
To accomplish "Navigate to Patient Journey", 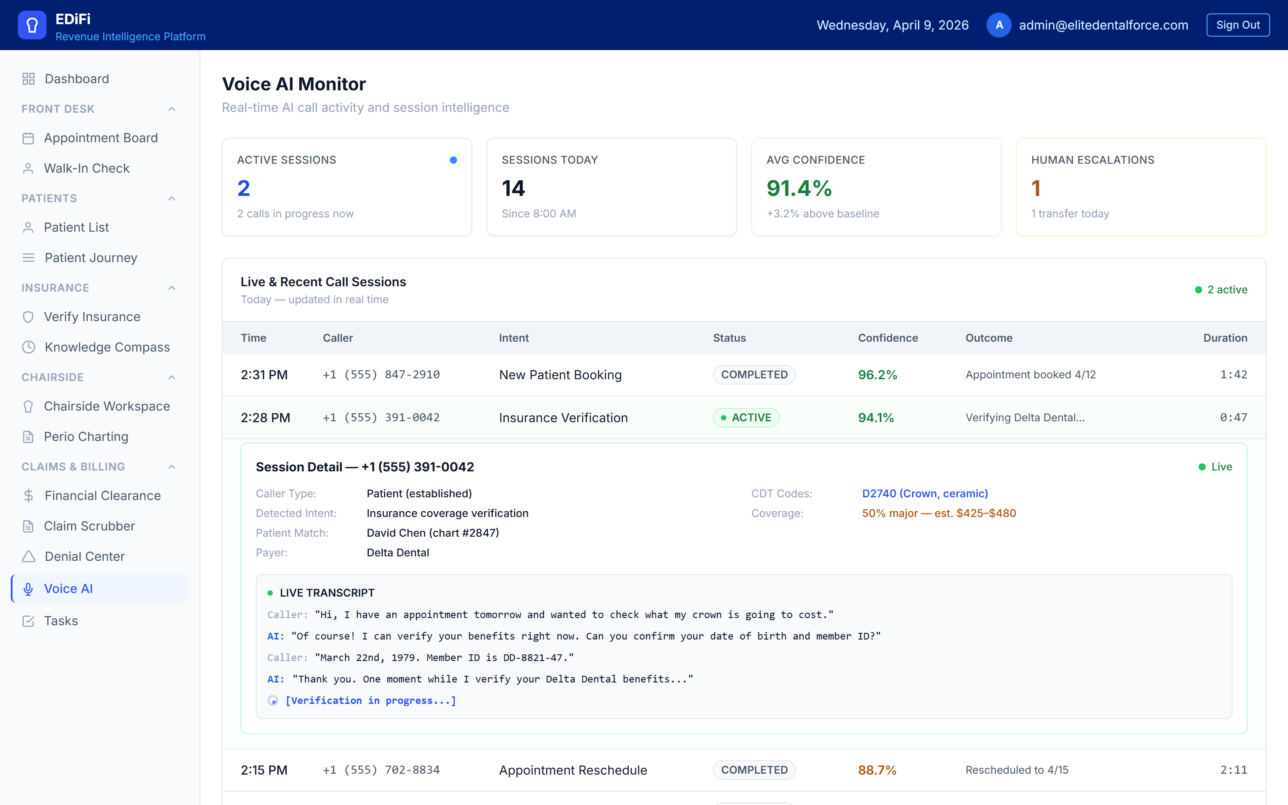I will tap(90, 257).
